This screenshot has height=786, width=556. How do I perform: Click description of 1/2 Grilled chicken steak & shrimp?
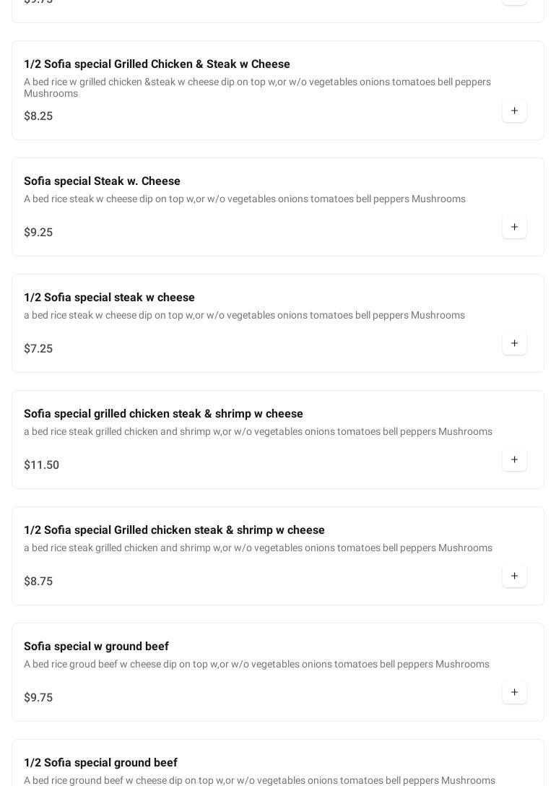(x=258, y=548)
